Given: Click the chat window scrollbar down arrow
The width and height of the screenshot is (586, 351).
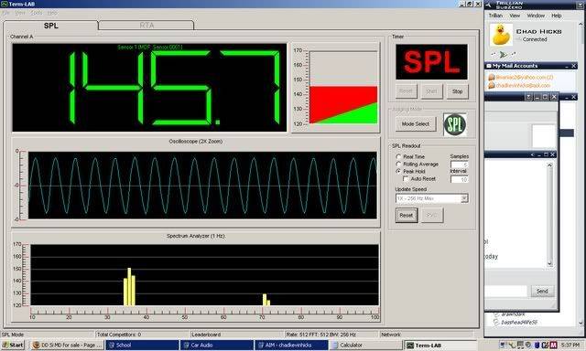Looking at the screenshot, I should pos(549,264).
